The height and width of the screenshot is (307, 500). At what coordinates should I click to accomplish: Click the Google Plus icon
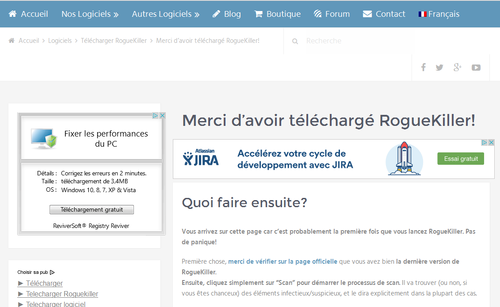coord(457,68)
